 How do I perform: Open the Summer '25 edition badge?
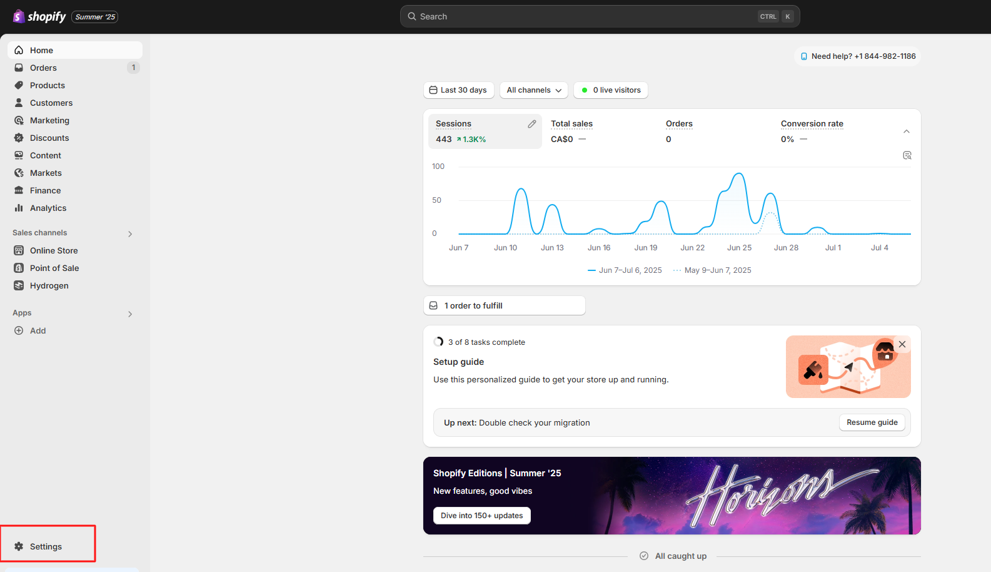coord(95,17)
